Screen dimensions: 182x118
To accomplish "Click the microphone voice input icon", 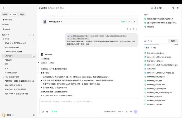I will coord(127,111).
